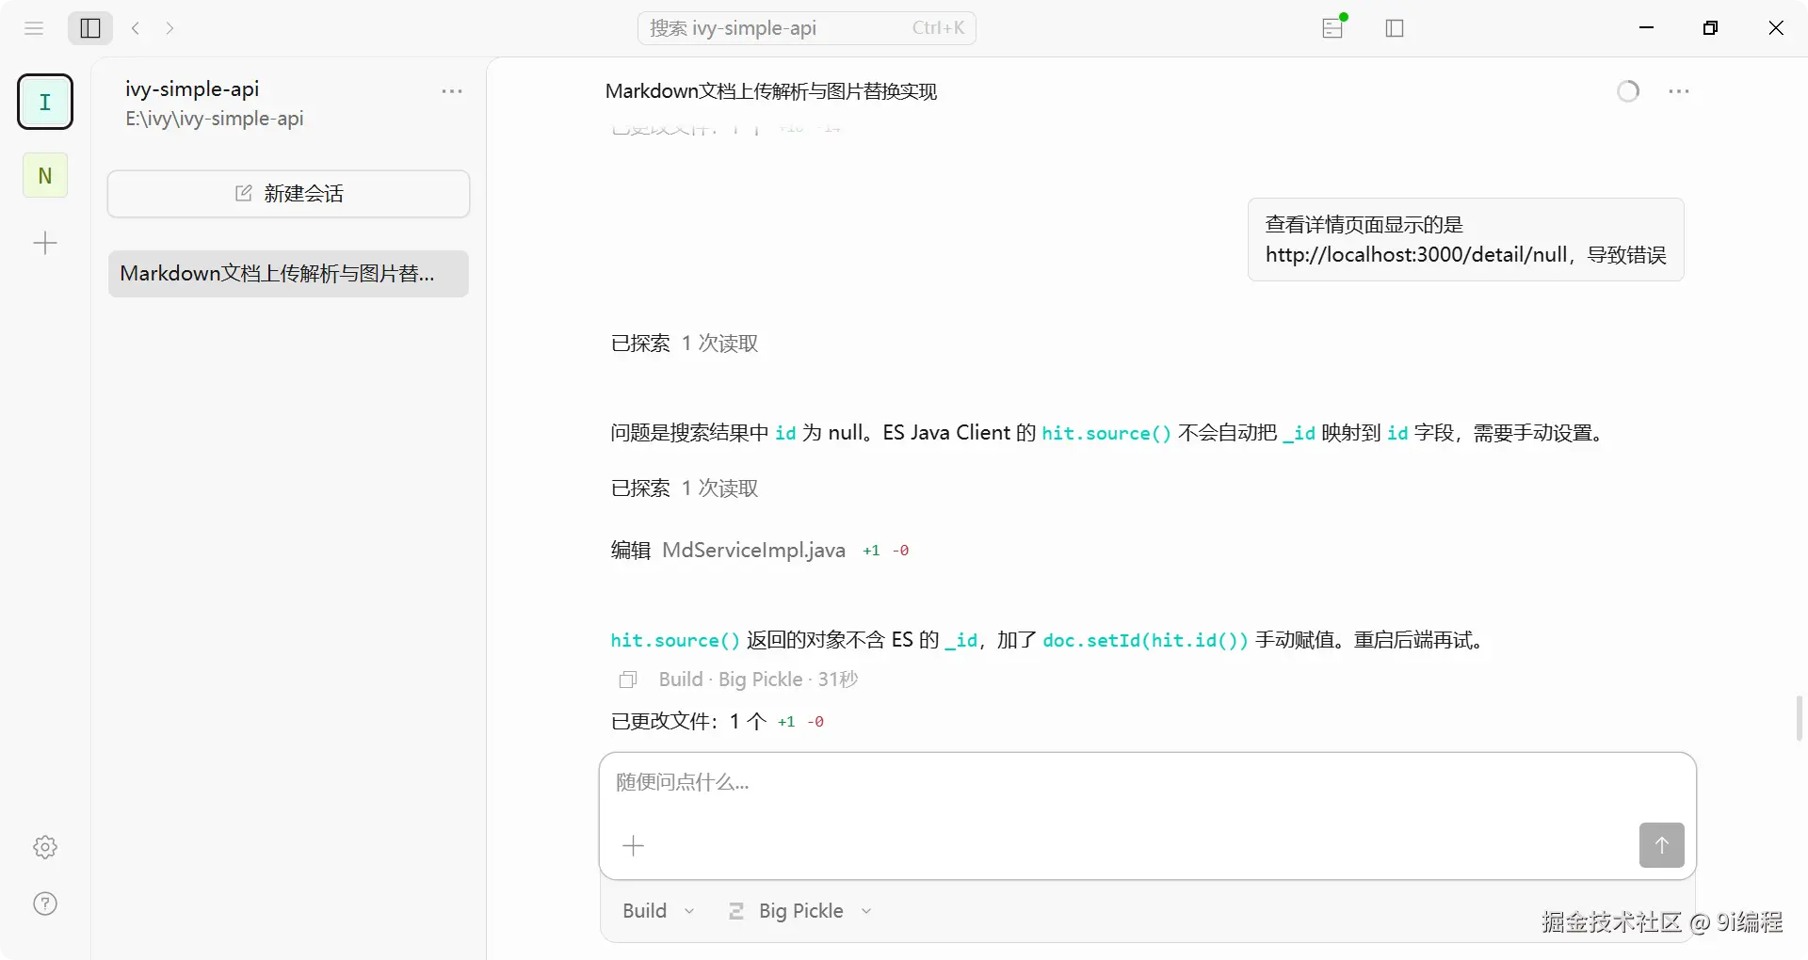Open the settings gear icon
1808x960 pixels.
point(45,847)
